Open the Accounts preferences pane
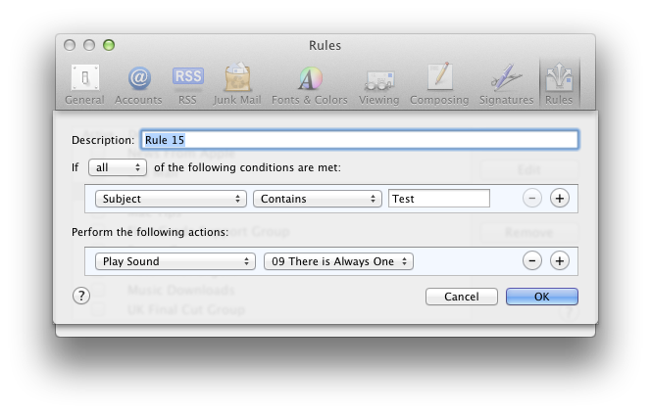Viewport: 651px width, 414px height. [x=138, y=84]
